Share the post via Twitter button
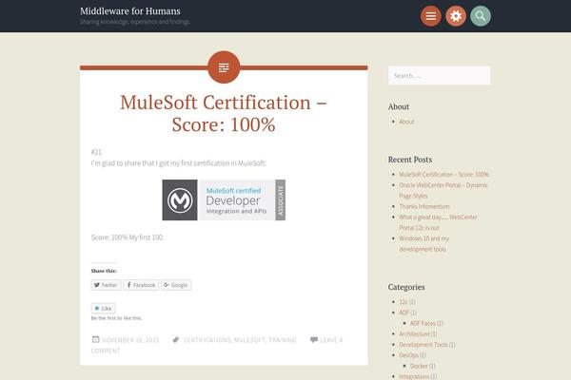Screen dimensions: 571x380 tap(106, 285)
